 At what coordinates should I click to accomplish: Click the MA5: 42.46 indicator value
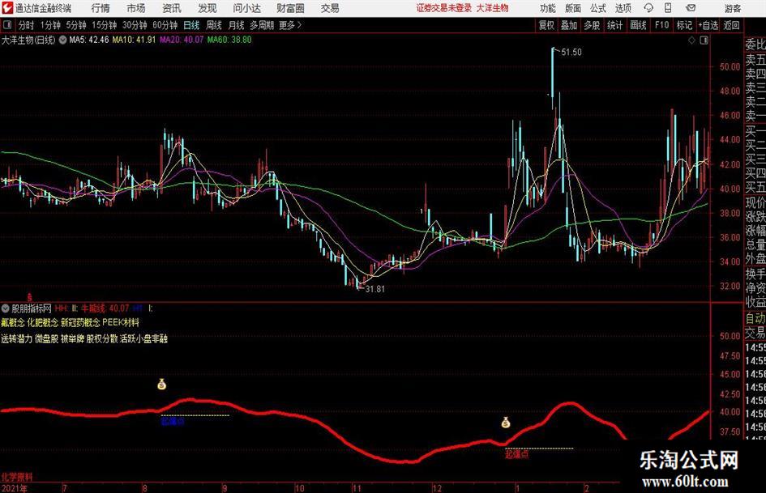point(89,40)
